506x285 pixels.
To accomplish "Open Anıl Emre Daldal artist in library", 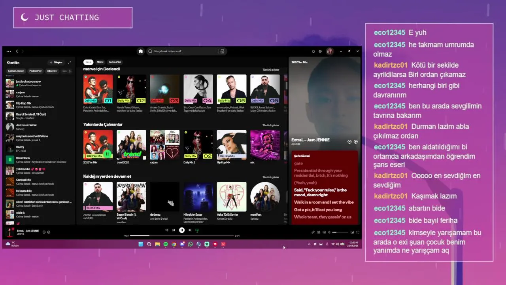I will click(39, 127).
